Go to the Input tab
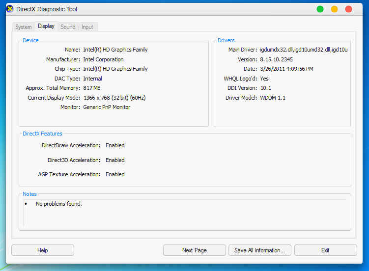This screenshot has height=271, width=369. 87,27
